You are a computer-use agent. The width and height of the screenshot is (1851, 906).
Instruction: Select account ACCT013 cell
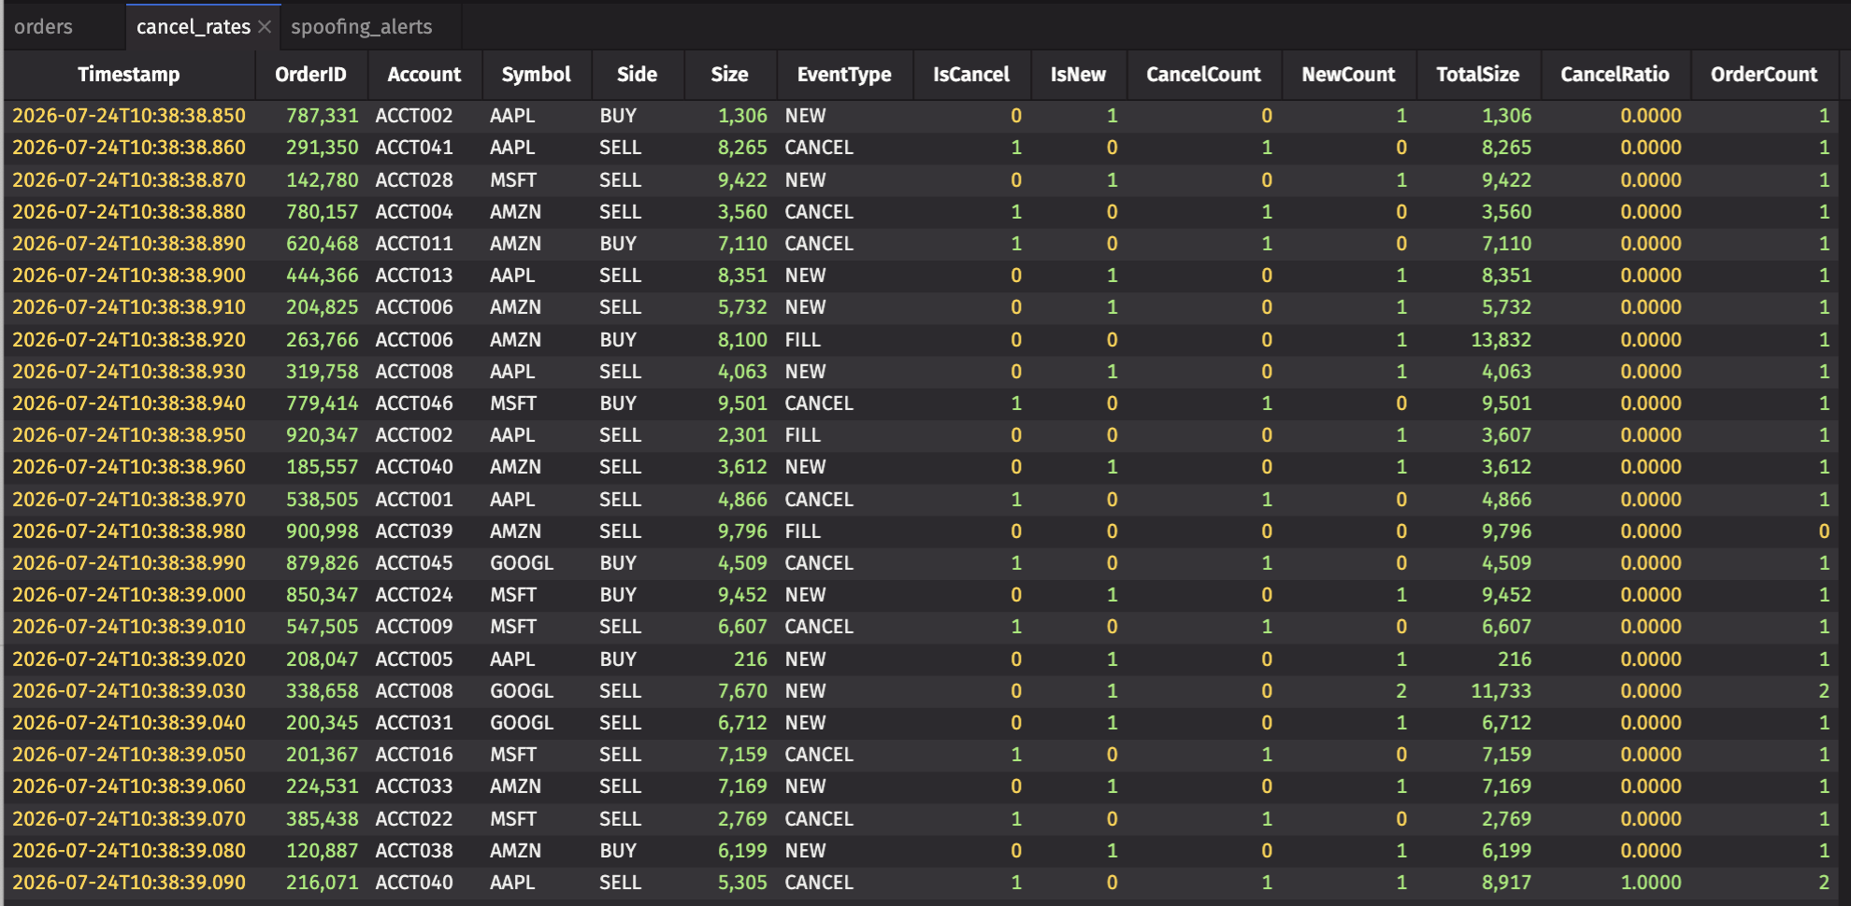pos(424,276)
